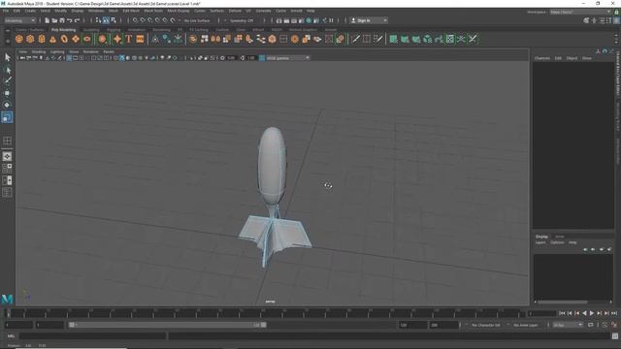This screenshot has width=621, height=349.
Task: Activate the Select tool in toolbox
Action: coord(7,57)
